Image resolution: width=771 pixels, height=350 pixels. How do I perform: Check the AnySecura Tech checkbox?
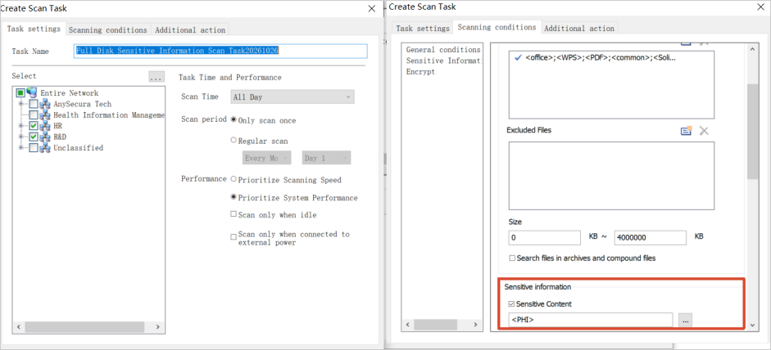34,104
